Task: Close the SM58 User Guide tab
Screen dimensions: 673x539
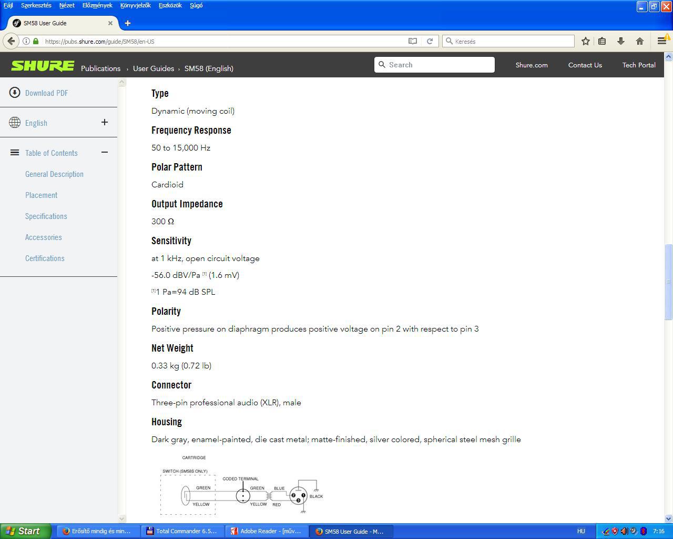Action: 110,23
